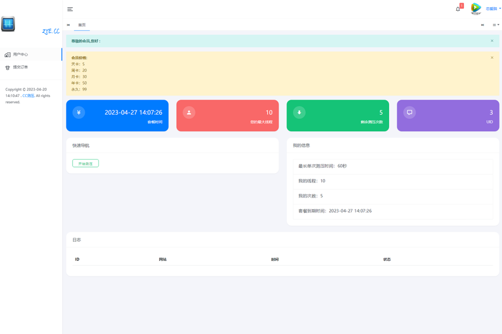
Task: Open the tab options dropdown menu
Action: (x=496, y=25)
